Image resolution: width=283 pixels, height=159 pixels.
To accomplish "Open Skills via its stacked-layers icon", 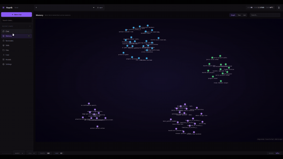I will point(3,45).
